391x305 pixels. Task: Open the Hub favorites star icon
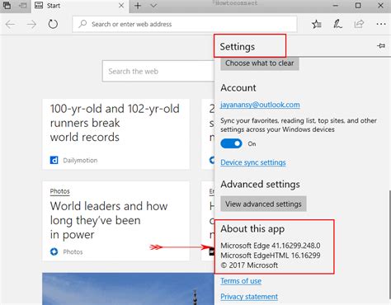pyautogui.click(x=317, y=24)
